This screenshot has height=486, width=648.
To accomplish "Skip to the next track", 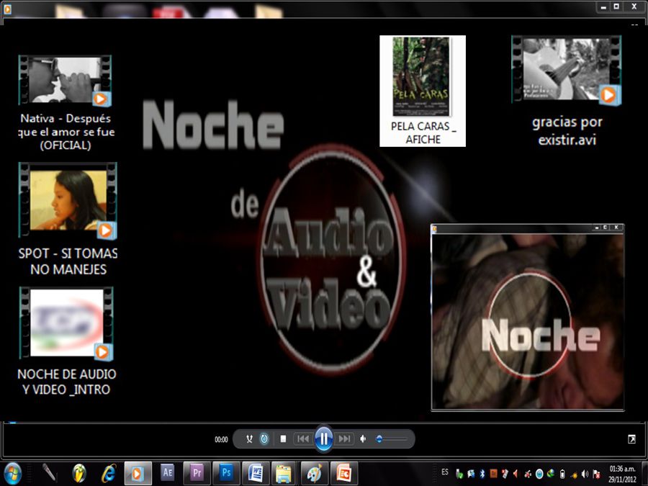I will tap(345, 438).
